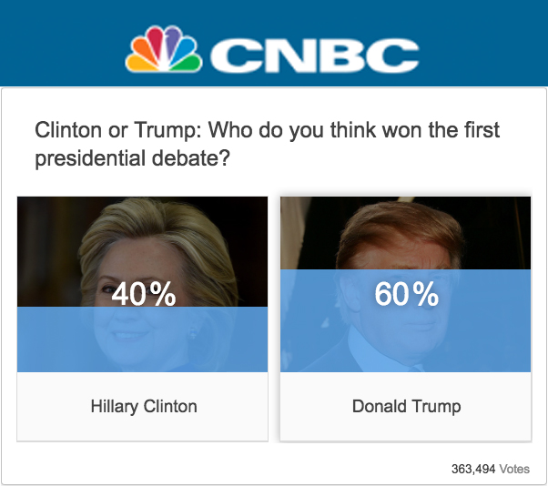Click the green feather of the peacock logo

point(188,63)
